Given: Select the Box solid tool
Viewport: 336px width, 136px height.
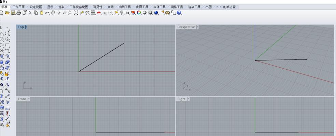Looking at the screenshot, I should (2, 62).
